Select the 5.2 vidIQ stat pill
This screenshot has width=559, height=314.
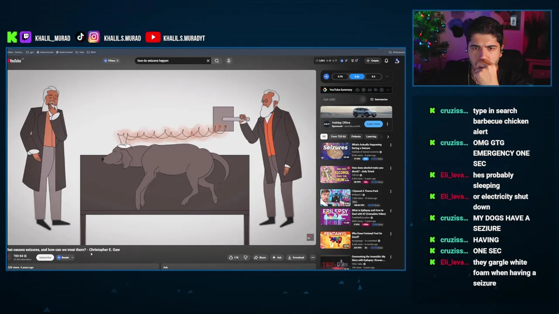[373, 76]
